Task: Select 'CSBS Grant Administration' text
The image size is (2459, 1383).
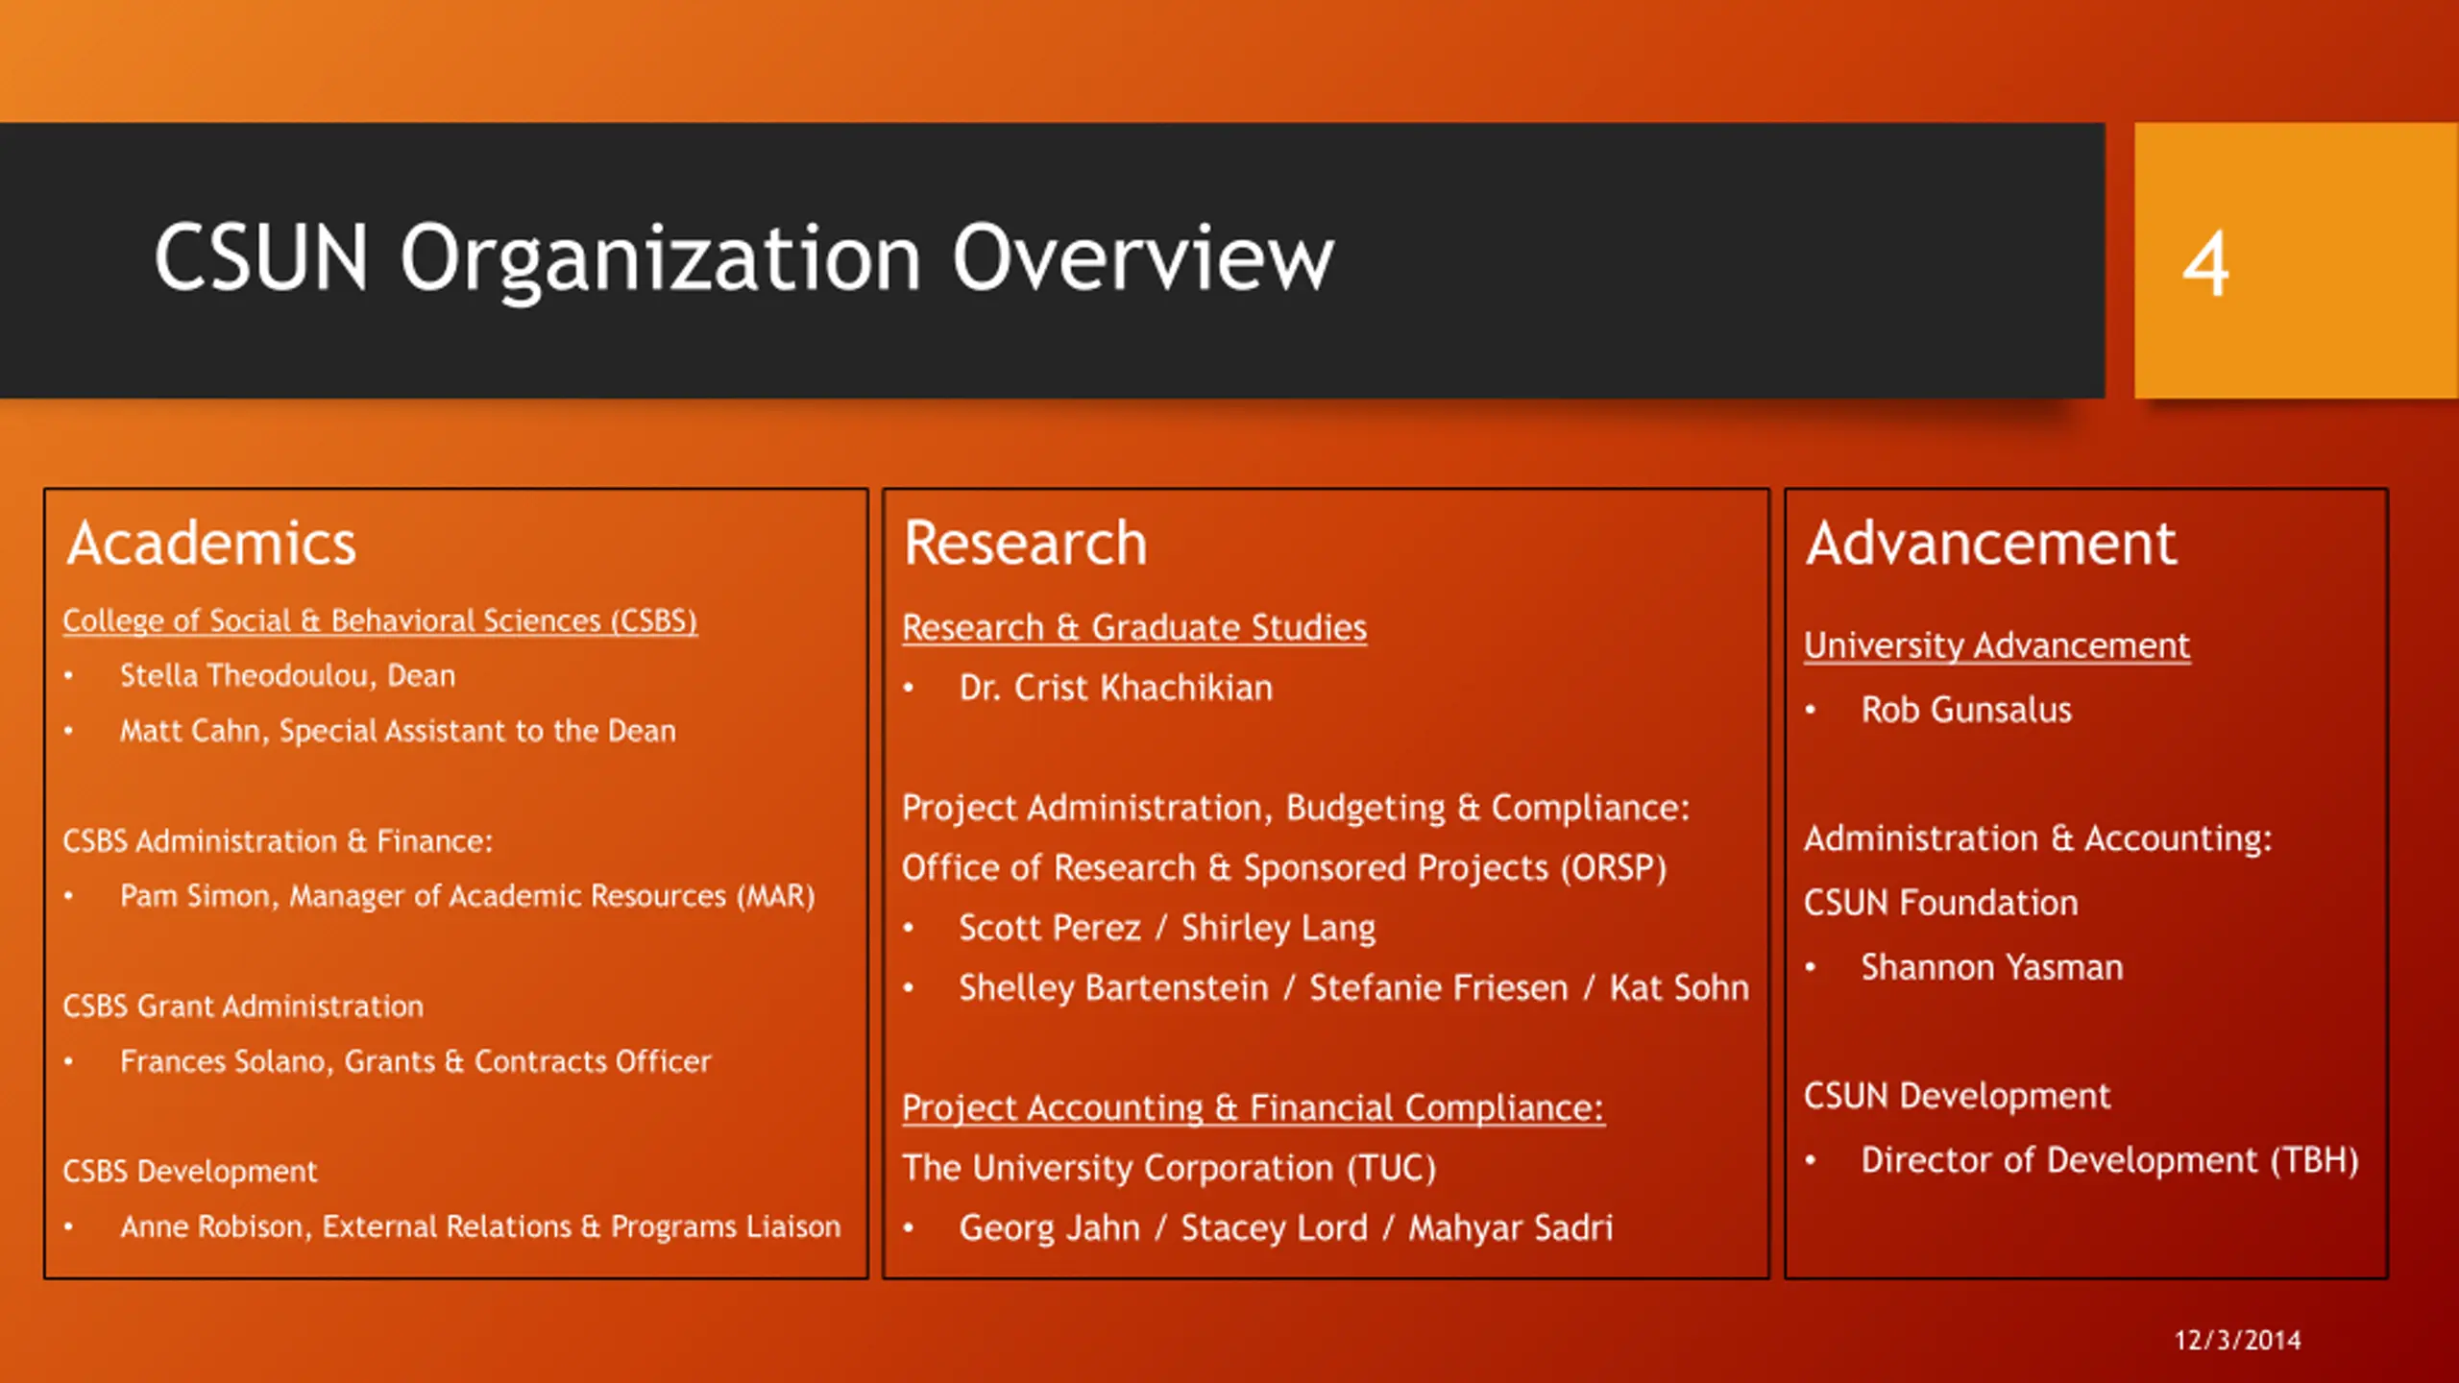Action: (x=243, y=1007)
